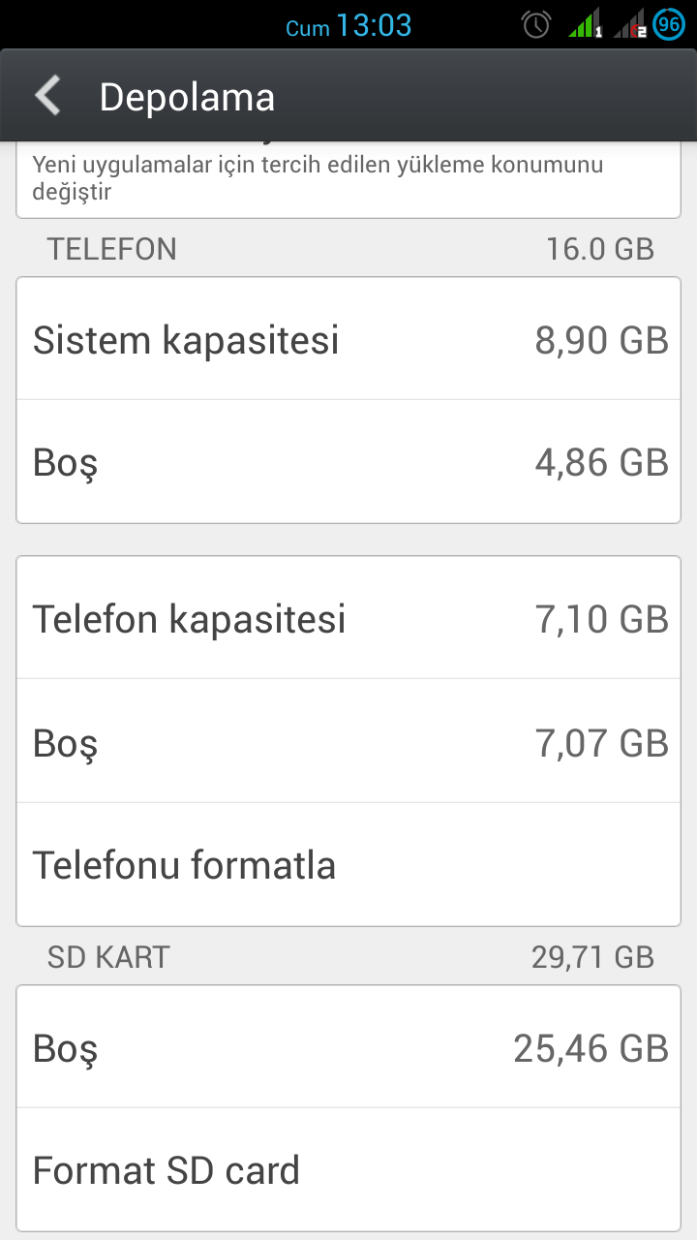Tap the circular battery 96 indicator
Image resolution: width=697 pixels, height=1240 pixels.
[669, 24]
